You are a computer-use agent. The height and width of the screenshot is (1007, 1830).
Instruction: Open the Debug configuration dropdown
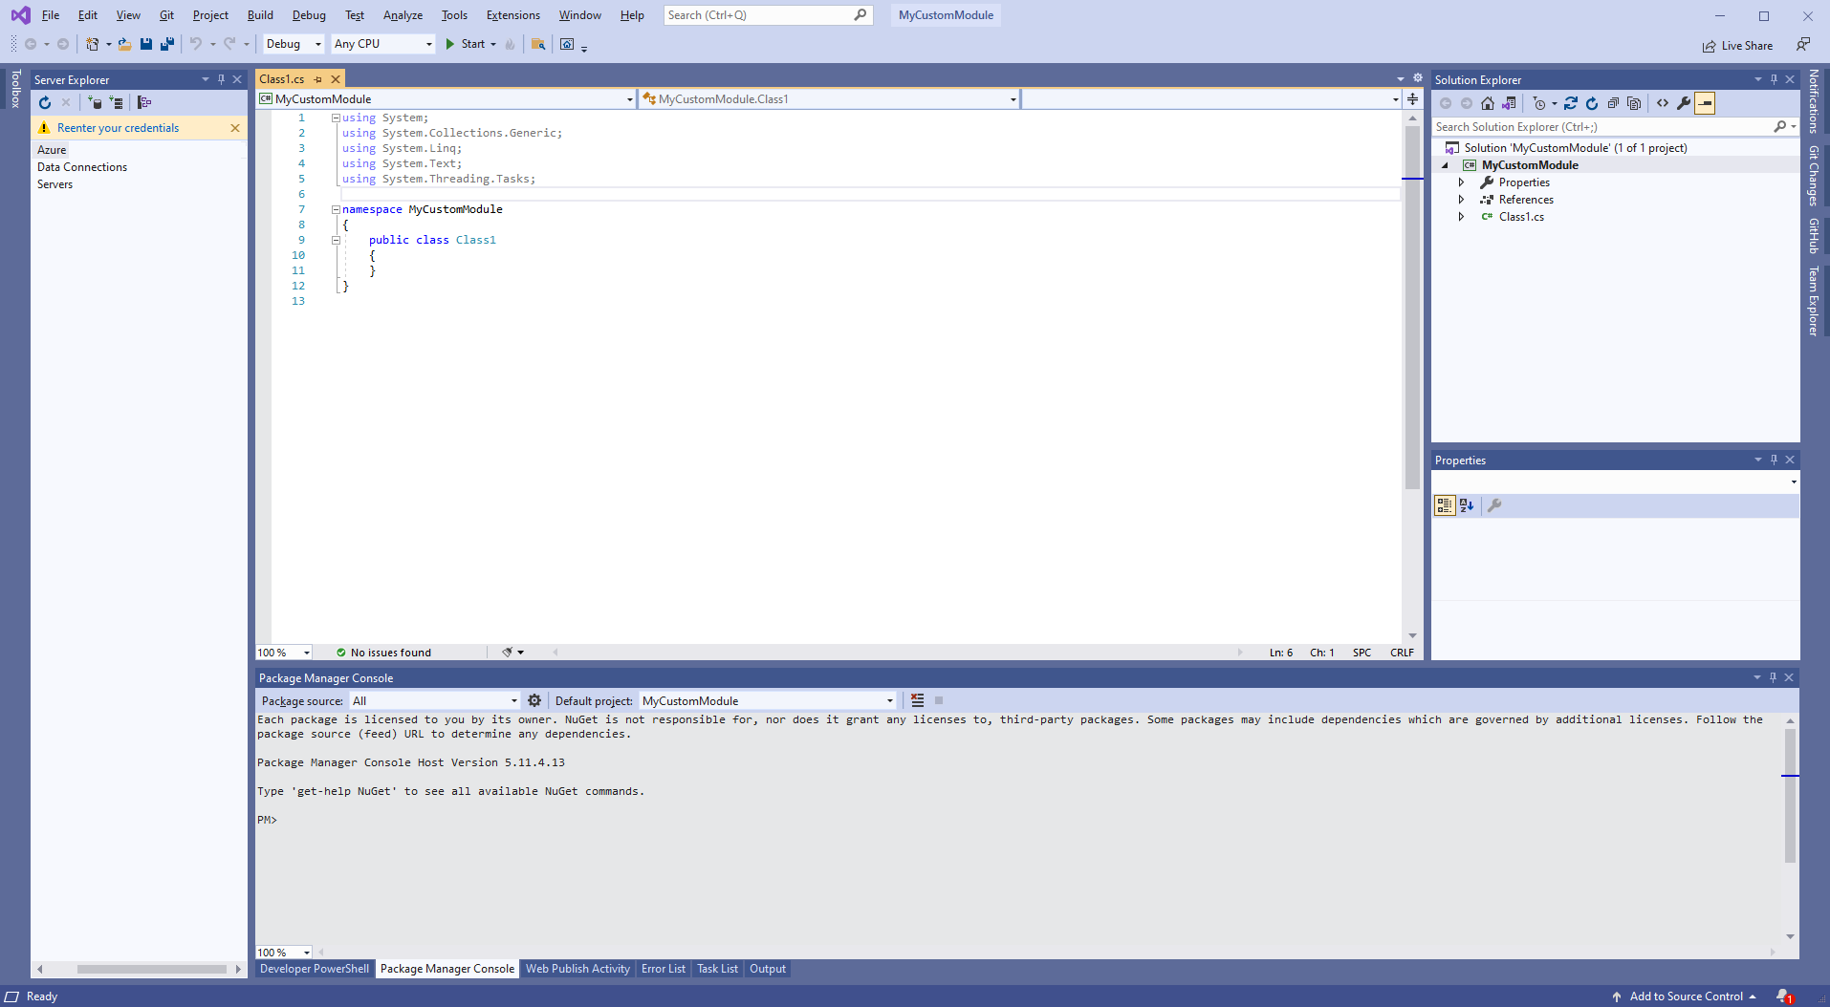click(294, 44)
